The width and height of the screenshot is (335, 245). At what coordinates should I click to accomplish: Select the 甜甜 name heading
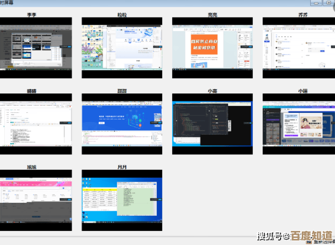[122, 91]
